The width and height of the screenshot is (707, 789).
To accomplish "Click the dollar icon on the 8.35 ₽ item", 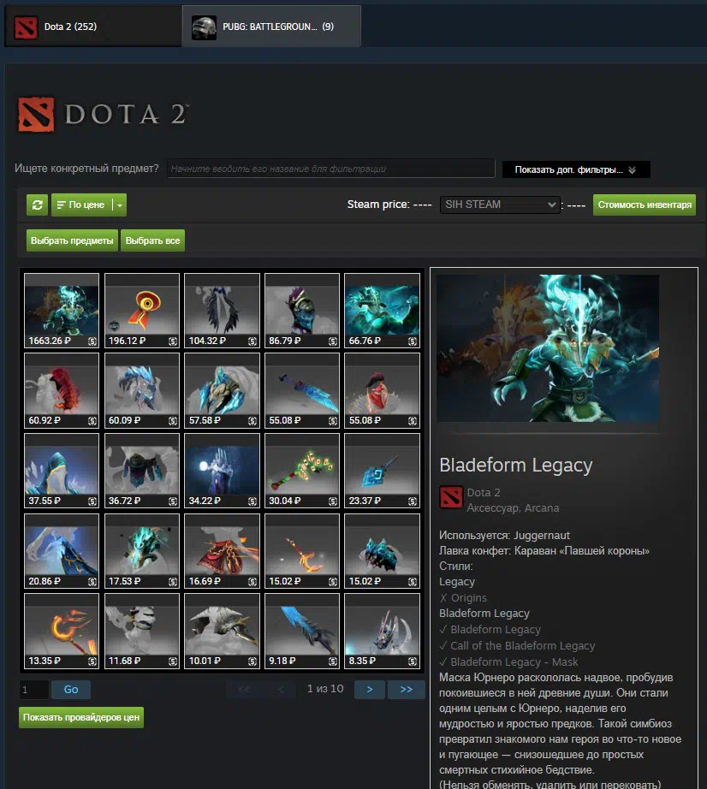I will tap(413, 661).
